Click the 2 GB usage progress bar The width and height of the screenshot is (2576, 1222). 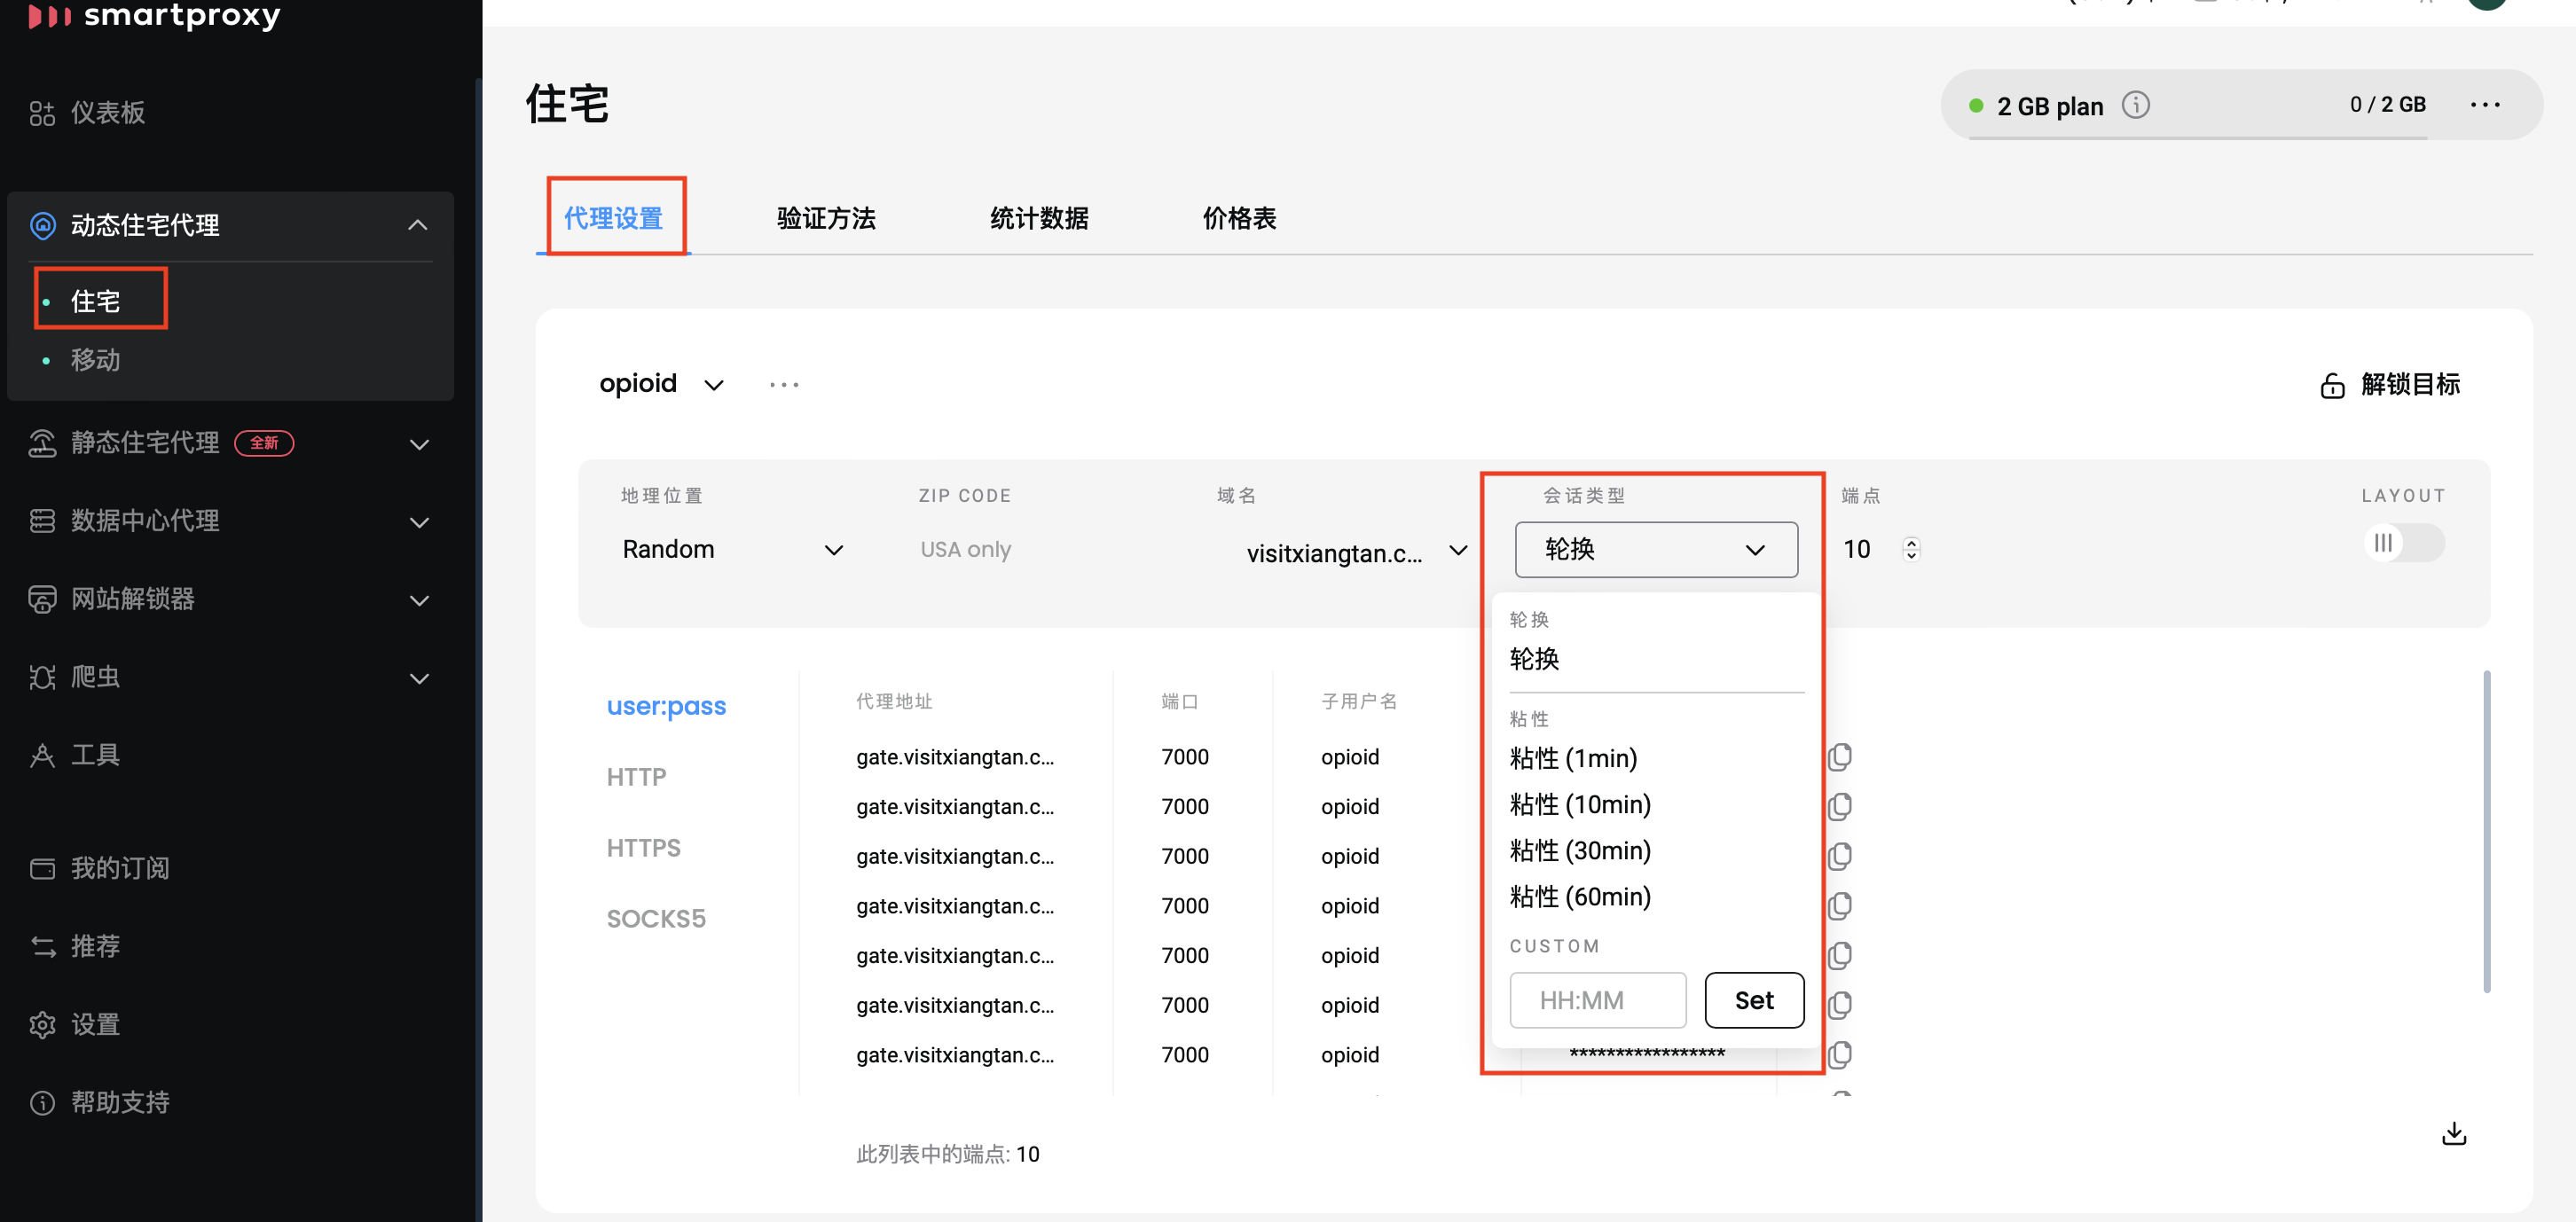2198,137
